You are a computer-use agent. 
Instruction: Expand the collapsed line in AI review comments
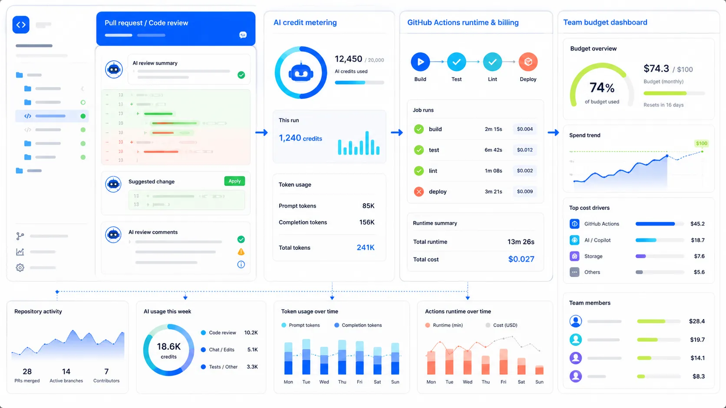pos(130,242)
